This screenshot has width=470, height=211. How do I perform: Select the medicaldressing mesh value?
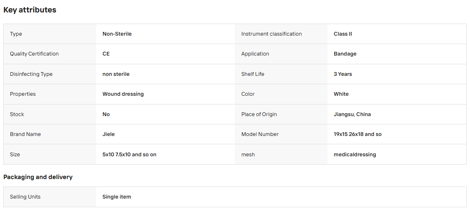pos(354,155)
